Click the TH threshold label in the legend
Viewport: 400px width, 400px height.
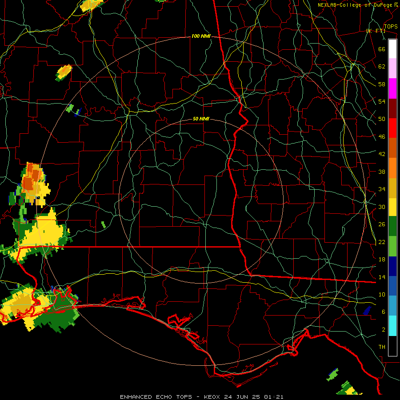tap(382, 347)
